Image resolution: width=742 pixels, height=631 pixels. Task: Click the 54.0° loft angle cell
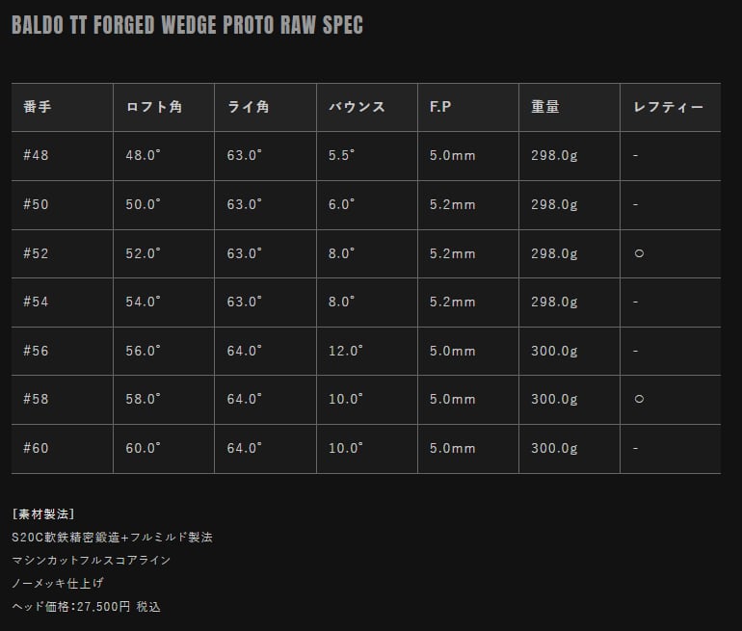(144, 302)
